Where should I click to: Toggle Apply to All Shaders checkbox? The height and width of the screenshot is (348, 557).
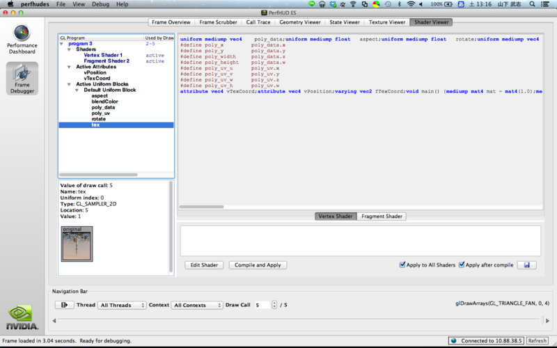pyautogui.click(x=402, y=264)
